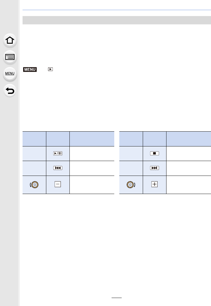Open the MENU sidebar button

tap(10, 74)
